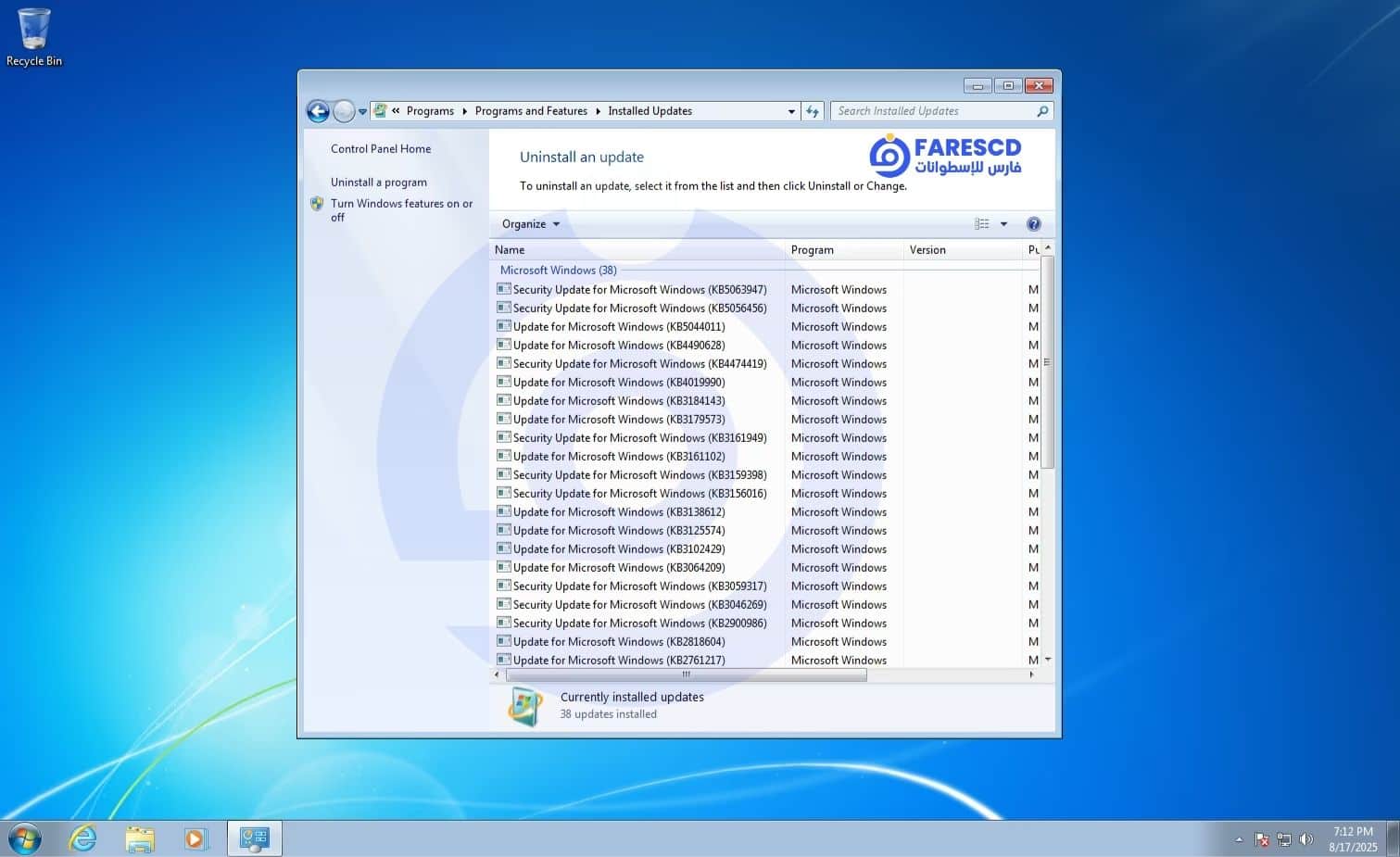Click the Help question mark icon
The width and height of the screenshot is (1400, 857).
point(1034,224)
